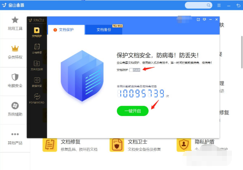Click the text 全网拦截勒索病毒及宏病毒攻击
243x170 pixels.
click(x=137, y=86)
